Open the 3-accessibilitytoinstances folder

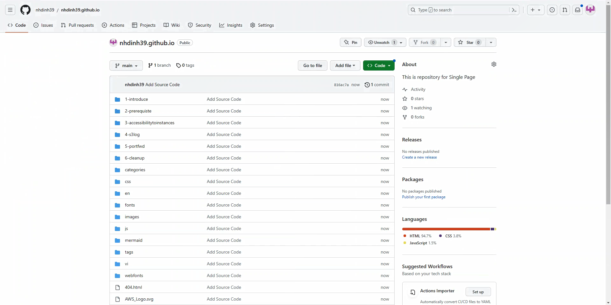coord(150,123)
